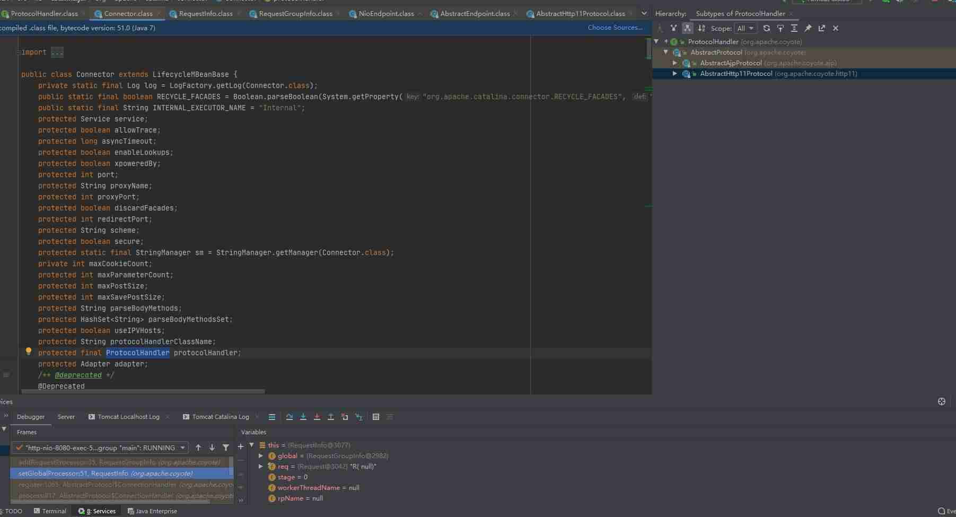Select next frame with down arrow

[212, 448]
